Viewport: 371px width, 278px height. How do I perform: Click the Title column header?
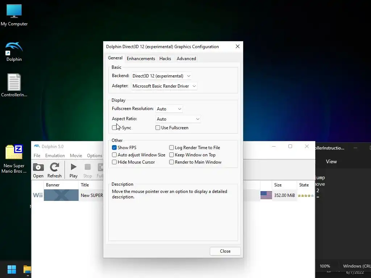[x=91, y=185]
